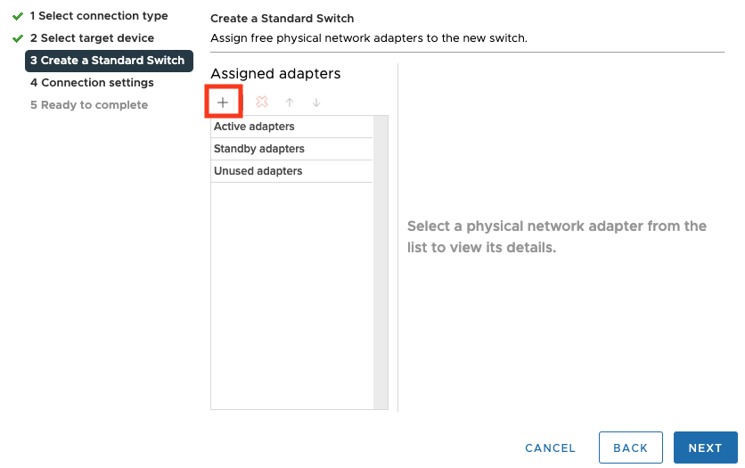
Task: Select the Standby adapters group
Action: click(x=291, y=149)
